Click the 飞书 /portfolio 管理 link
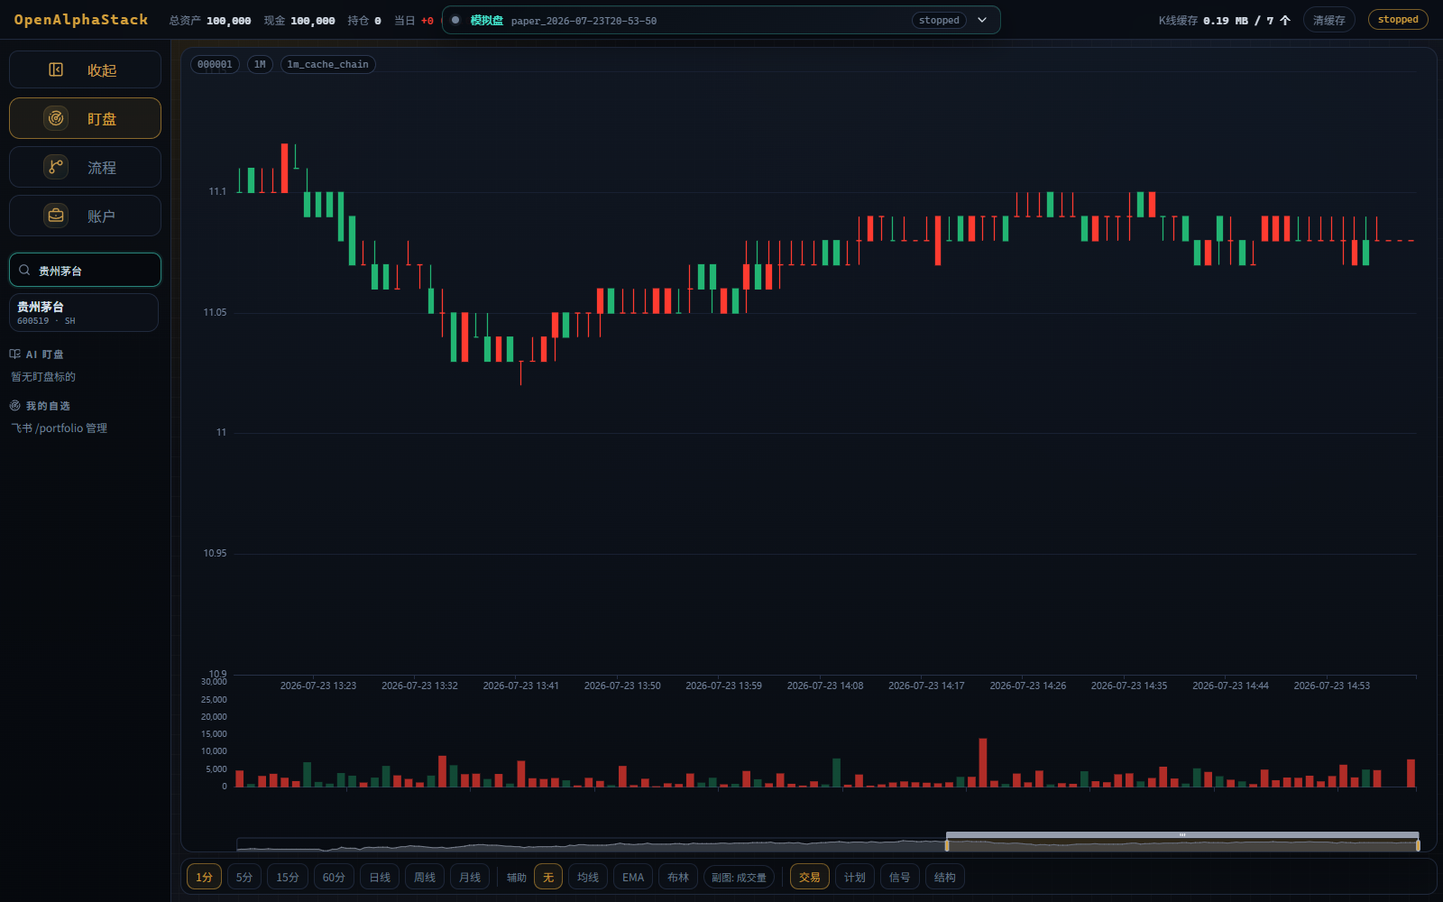The image size is (1443, 902). pos(59,428)
